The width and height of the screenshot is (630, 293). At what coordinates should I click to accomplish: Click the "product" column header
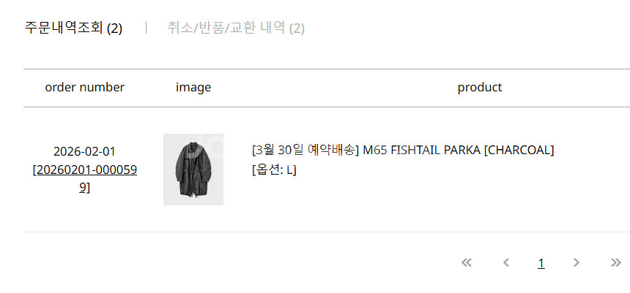pos(480,88)
